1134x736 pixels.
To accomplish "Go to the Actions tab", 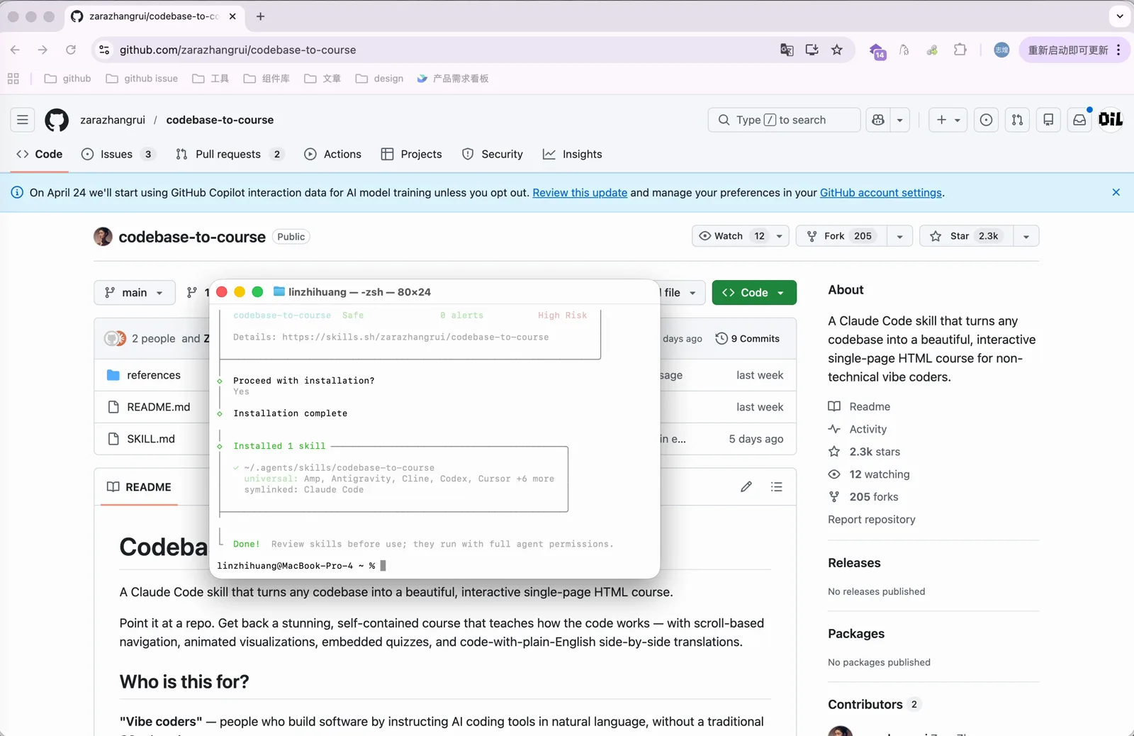I will (x=332, y=154).
